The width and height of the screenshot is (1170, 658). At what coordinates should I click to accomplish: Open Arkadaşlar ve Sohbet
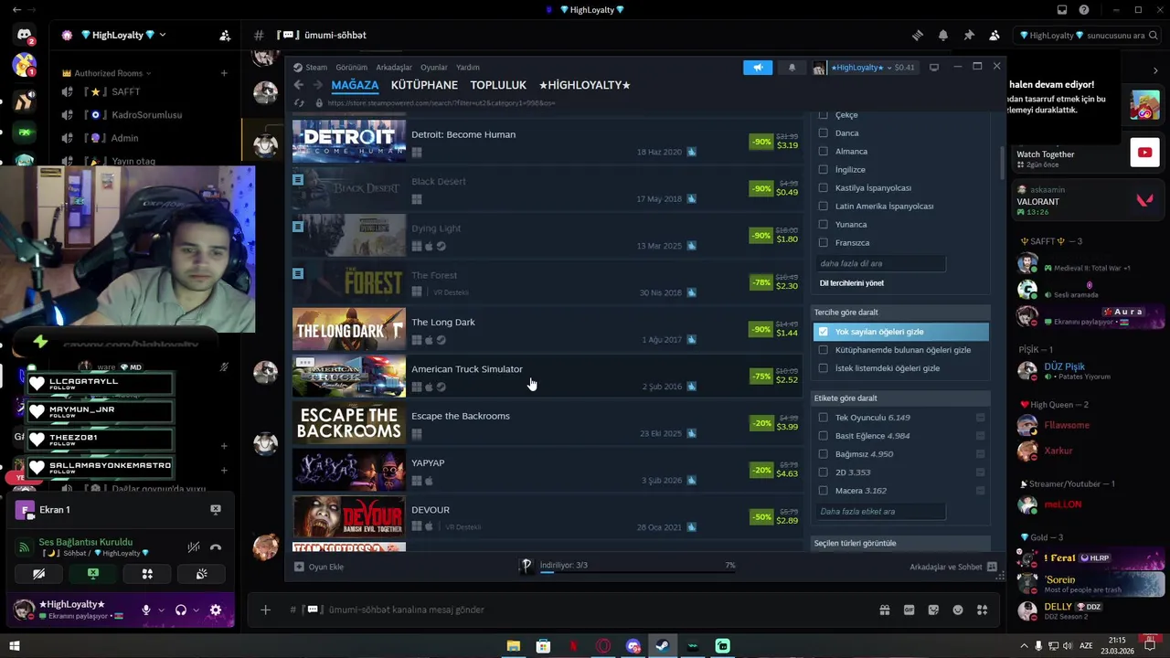point(952,567)
